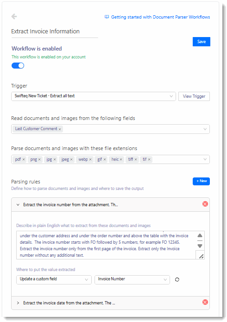This screenshot has height=322, width=227.
Task: Add a new parsing rule with + New
Action: [x=202, y=181]
